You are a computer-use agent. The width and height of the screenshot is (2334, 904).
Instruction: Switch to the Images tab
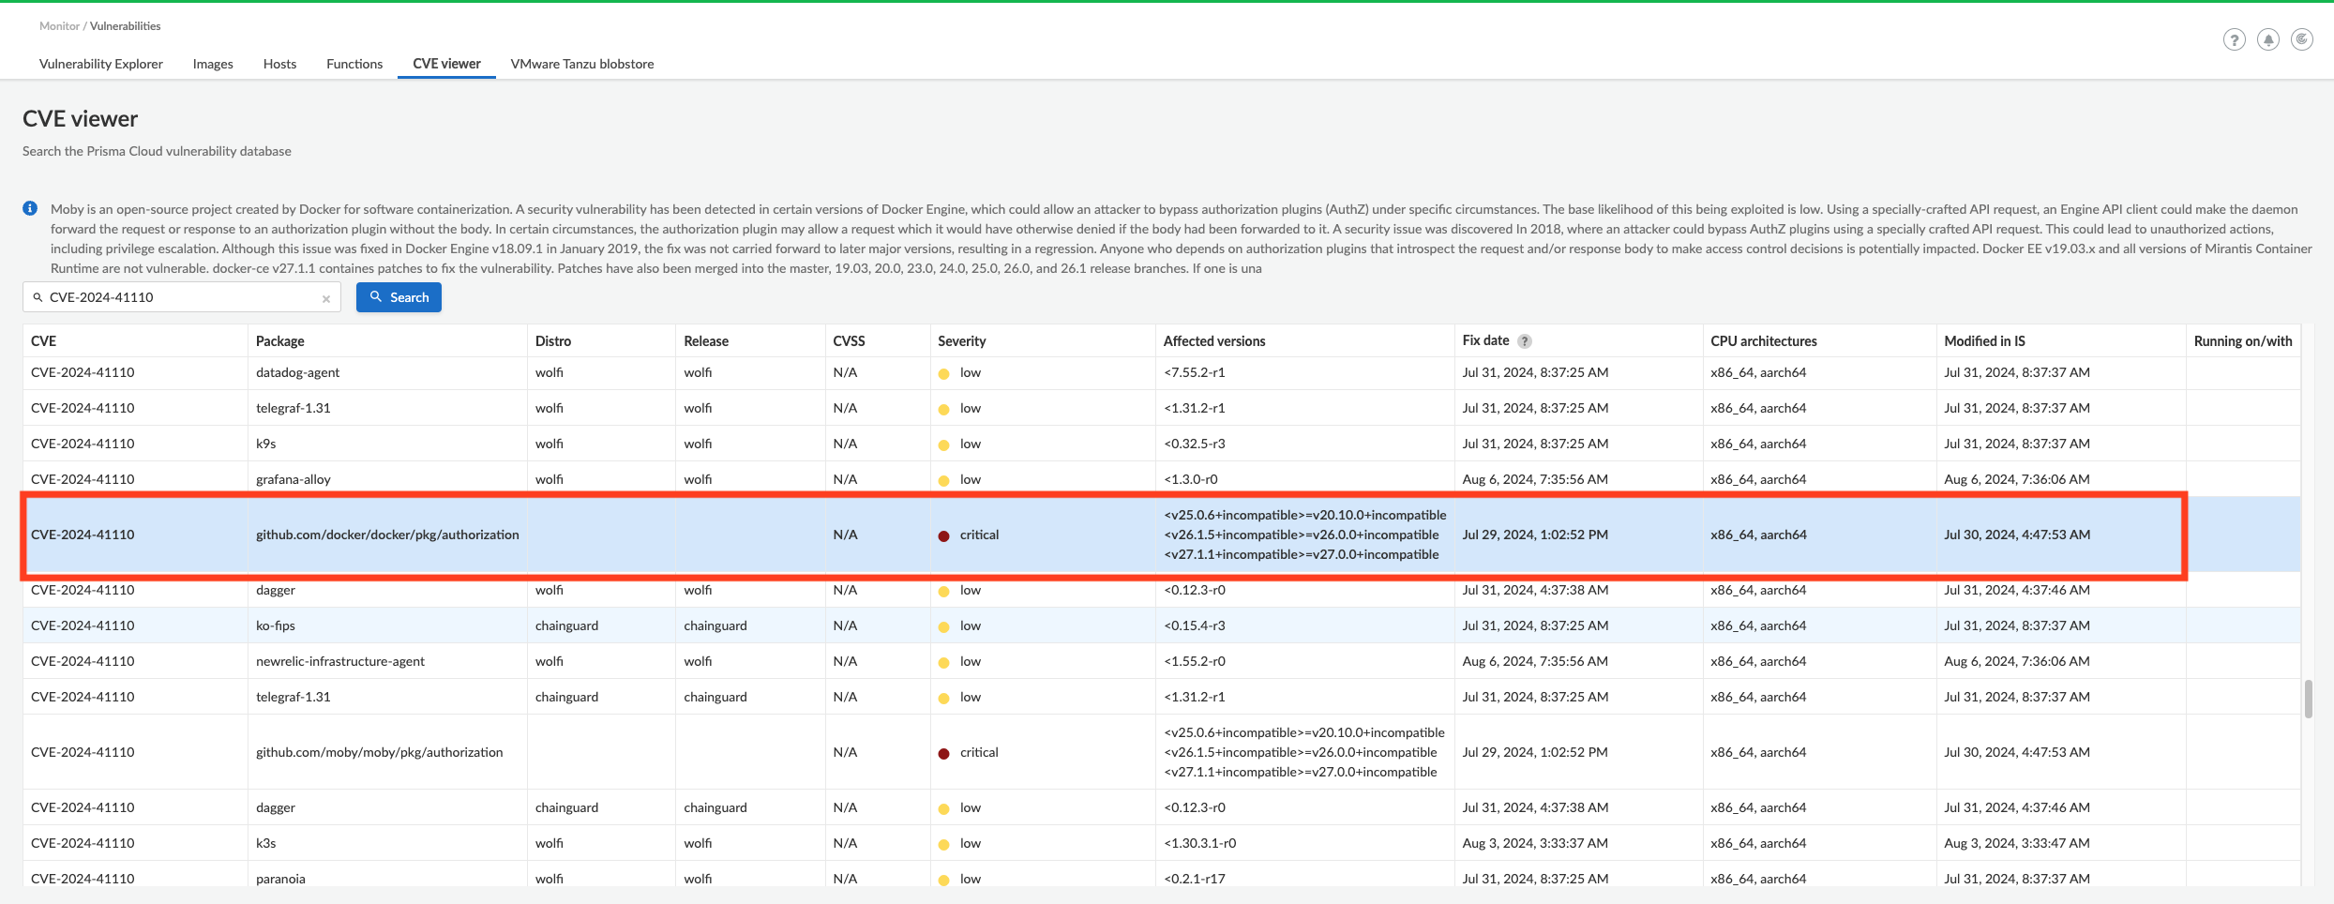pos(213,63)
